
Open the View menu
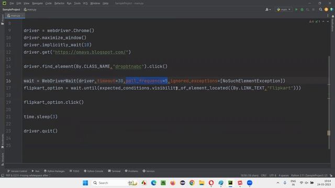(27, 3)
